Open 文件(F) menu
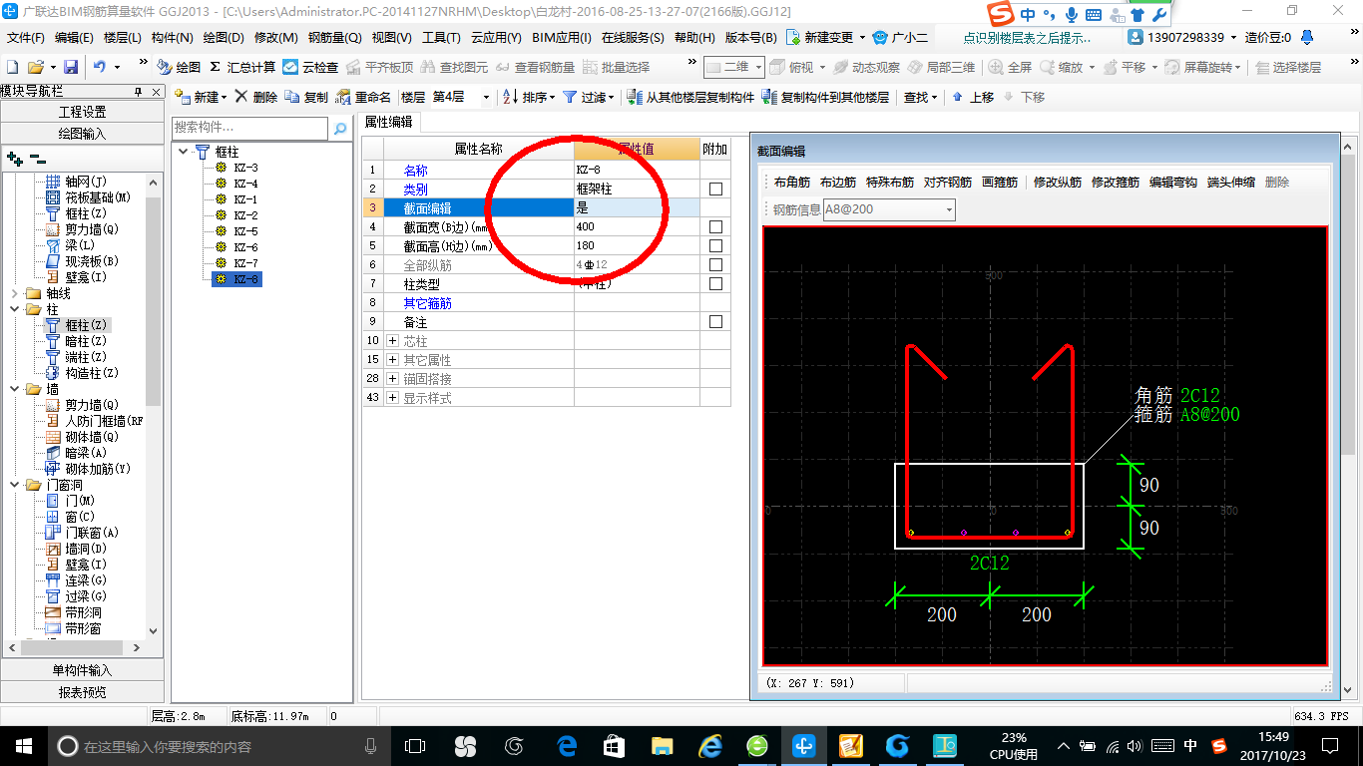 click(x=26, y=37)
